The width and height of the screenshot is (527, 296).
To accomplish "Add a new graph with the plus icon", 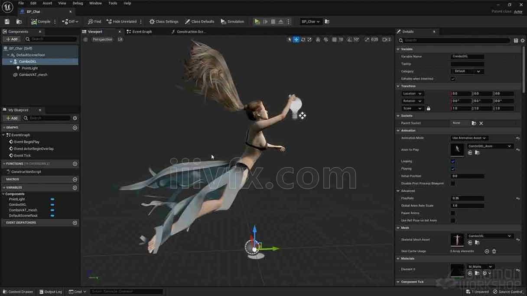I will (75, 128).
